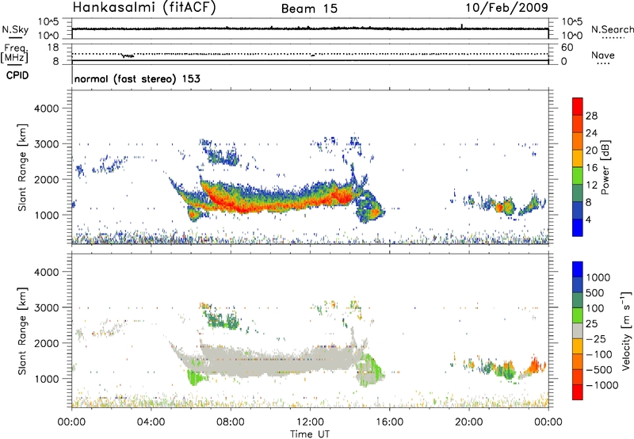Select the 'N.Sky' legend label
The height and width of the screenshot is (439, 634).
[15, 29]
